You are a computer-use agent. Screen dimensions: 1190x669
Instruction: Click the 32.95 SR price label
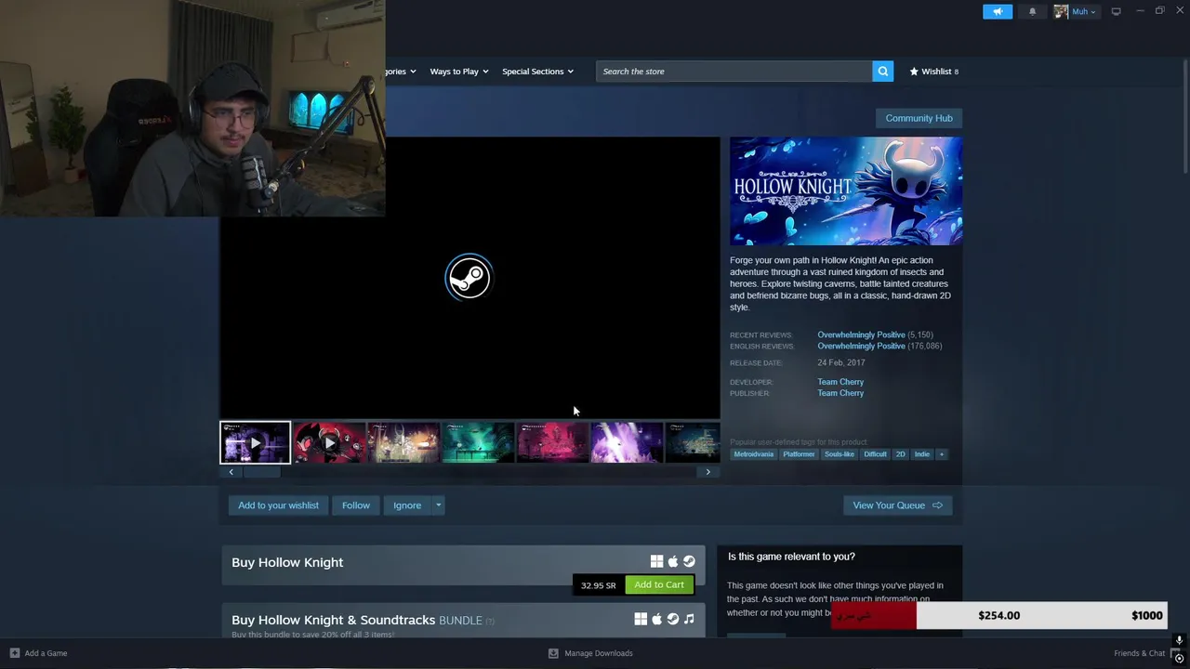tap(598, 585)
